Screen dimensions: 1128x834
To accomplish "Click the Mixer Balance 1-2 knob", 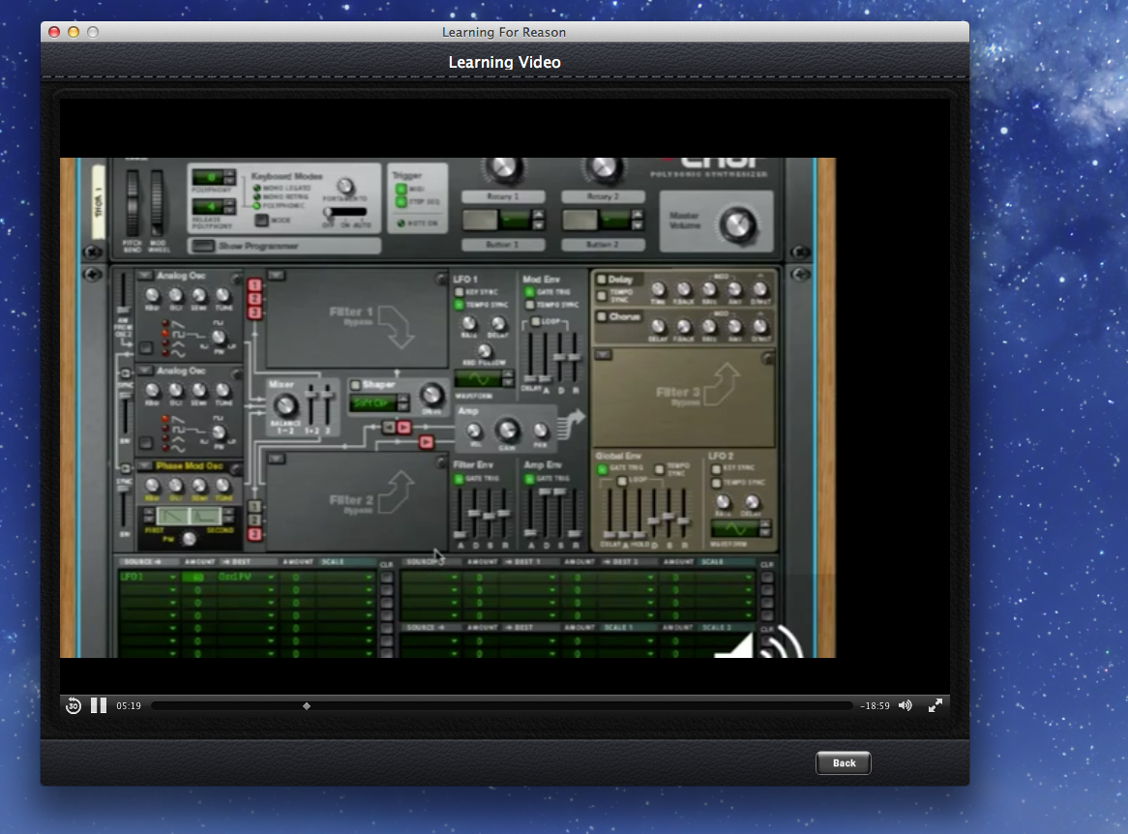I will [x=285, y=405].
